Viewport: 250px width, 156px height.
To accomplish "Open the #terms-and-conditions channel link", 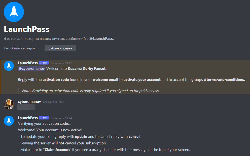I will [224, 80].
